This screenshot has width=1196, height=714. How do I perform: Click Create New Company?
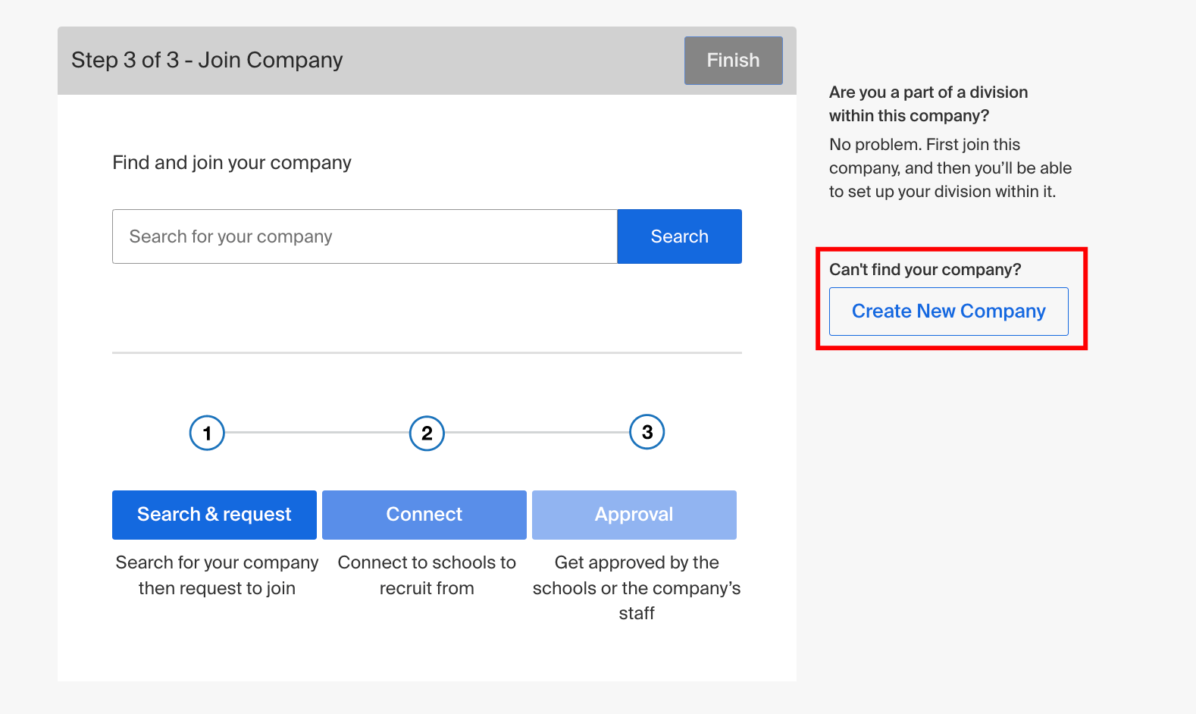click(x=948, y=312)
